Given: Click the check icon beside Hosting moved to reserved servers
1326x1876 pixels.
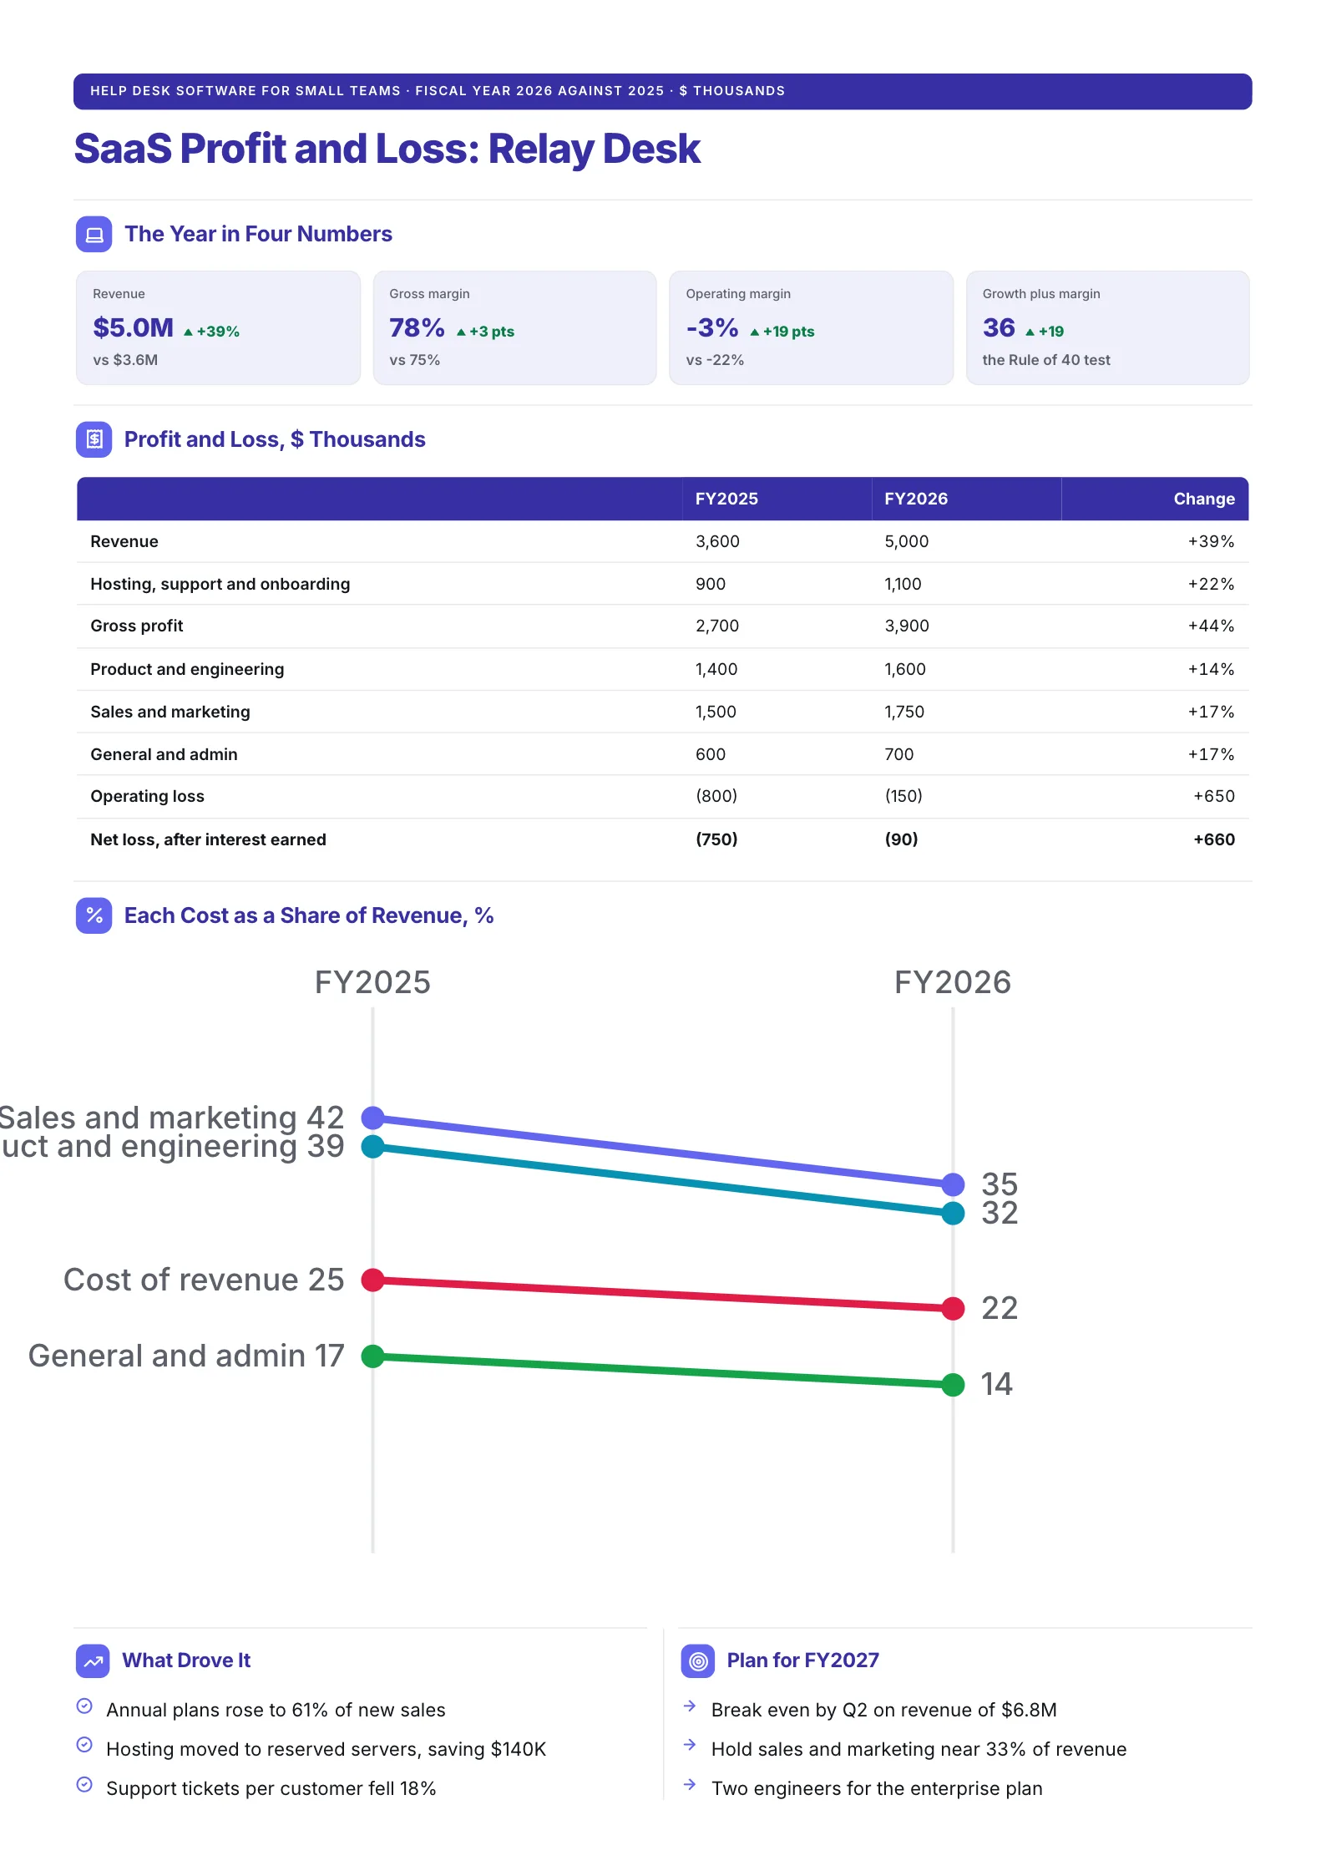Looking at the screenshot, I should pos(84,1744).
